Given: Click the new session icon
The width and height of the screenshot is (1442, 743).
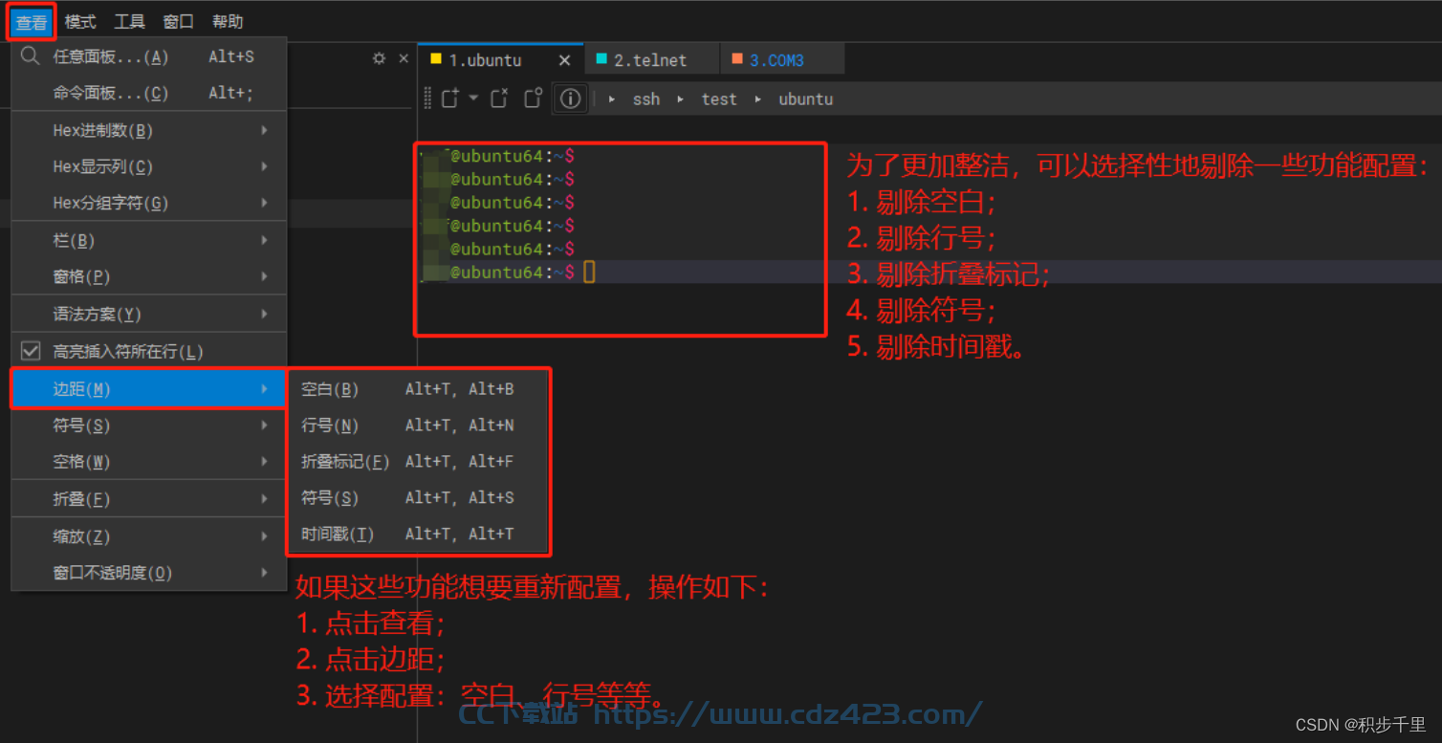Looking at the screenshot, I should click(x=450, y=98).
